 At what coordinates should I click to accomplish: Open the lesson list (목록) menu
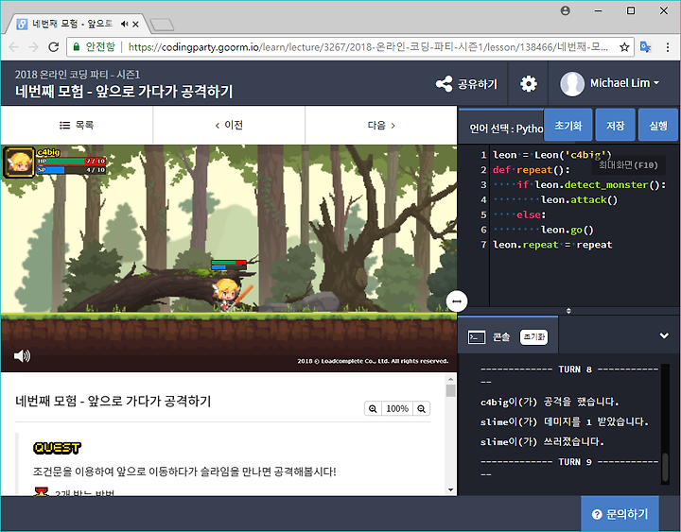tap(77, 125)
